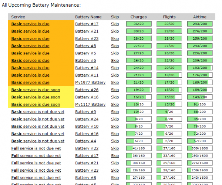This screenshot has width=222, height=185.
Task: Open 'Basic service is not due yet' for Battery #24
Action: [38, 119]
